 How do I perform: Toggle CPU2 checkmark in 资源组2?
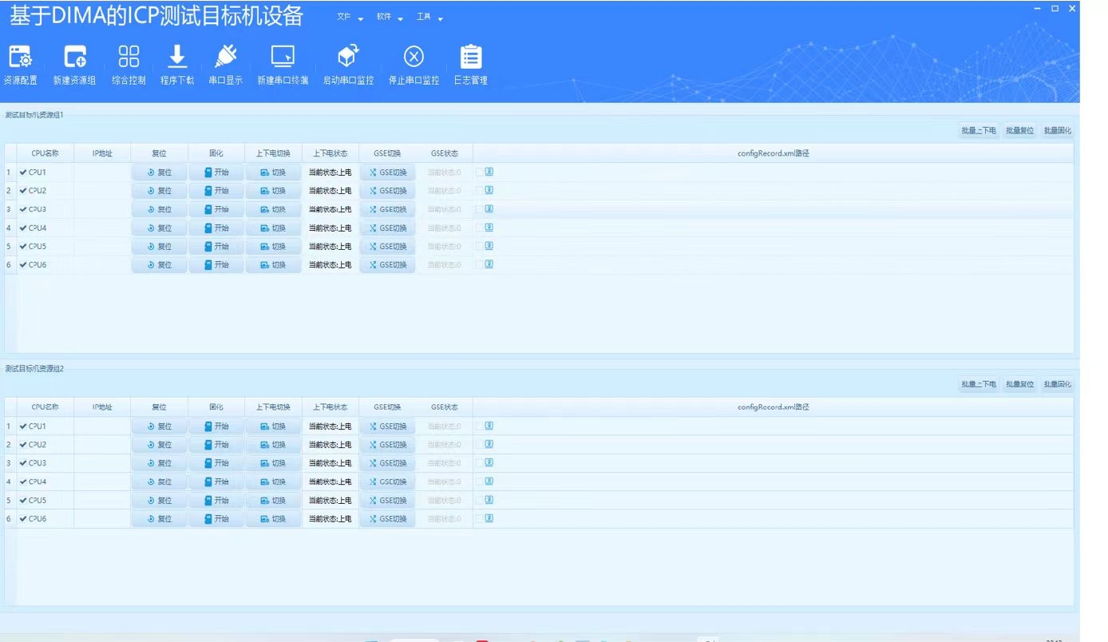(23, 445)
